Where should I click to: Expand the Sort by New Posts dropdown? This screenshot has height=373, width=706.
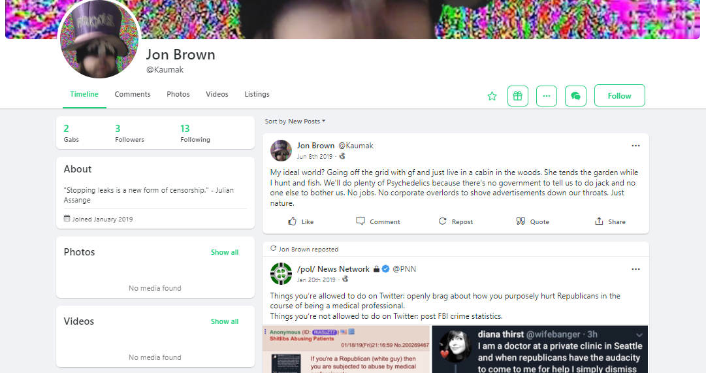pyautogui.click(x=295, y=122)
